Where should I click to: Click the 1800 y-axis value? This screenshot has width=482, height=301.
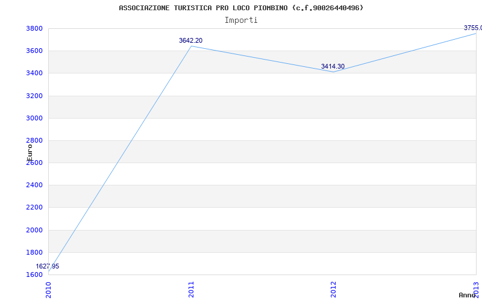[x=33, y=252]
